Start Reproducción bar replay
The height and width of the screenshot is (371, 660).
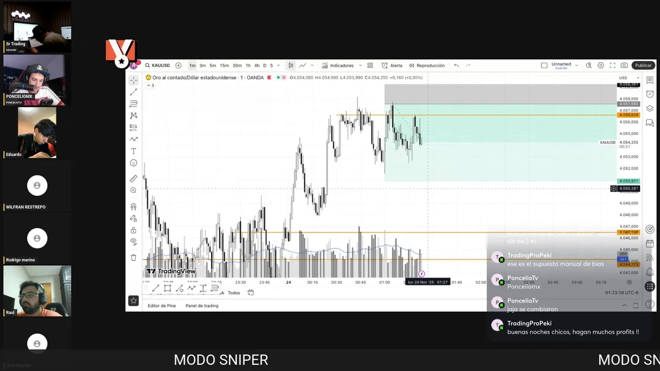tap(426, 65)
